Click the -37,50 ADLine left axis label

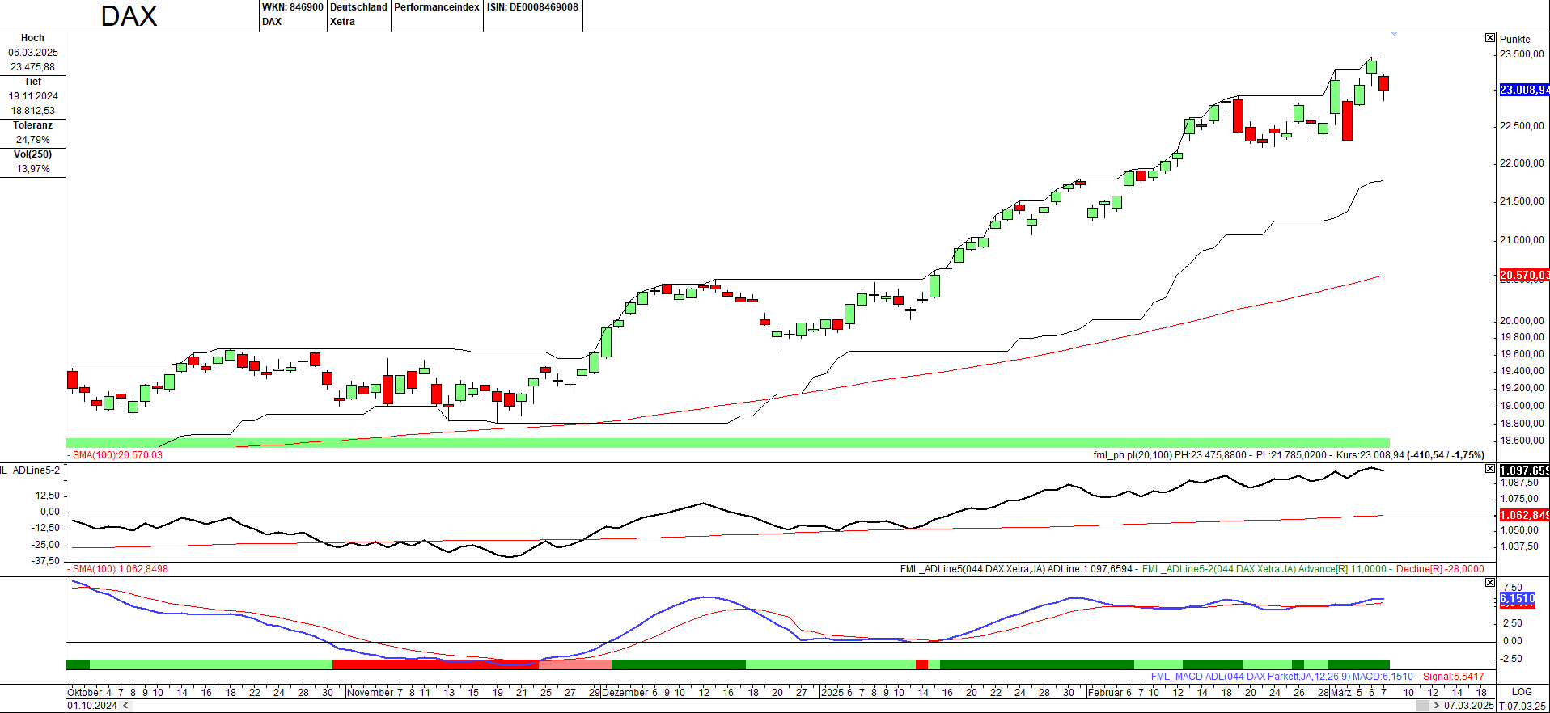pos(46,561)
